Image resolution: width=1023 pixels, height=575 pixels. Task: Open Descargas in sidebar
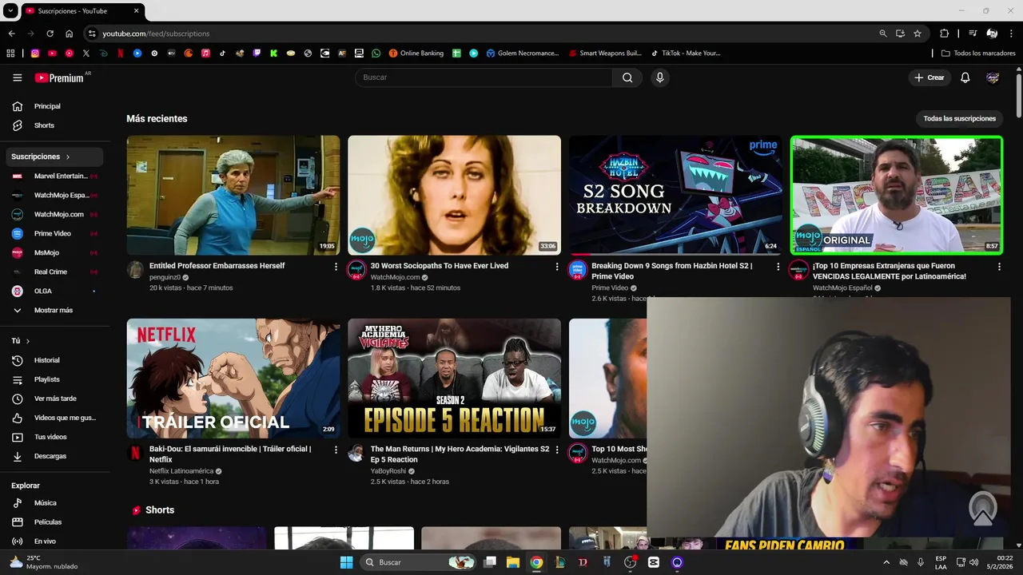[x=54, y=456]
